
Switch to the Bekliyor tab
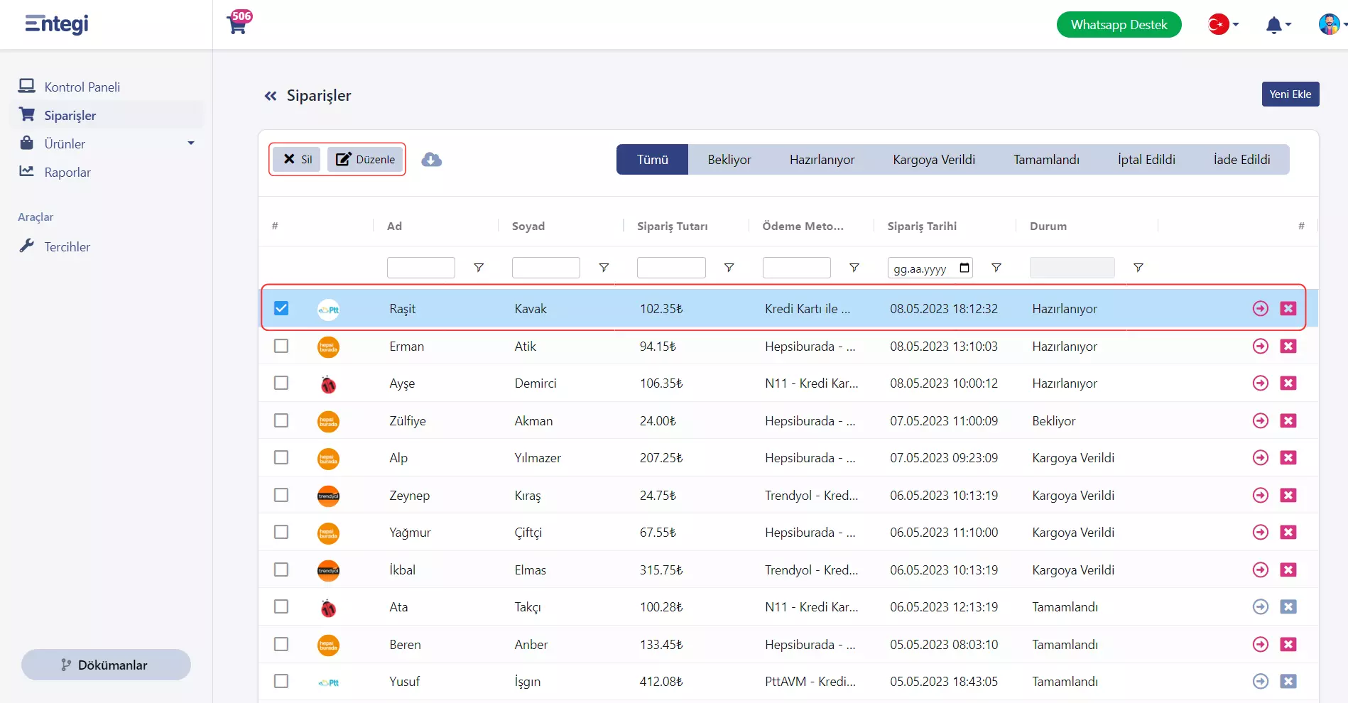[729, 160]
